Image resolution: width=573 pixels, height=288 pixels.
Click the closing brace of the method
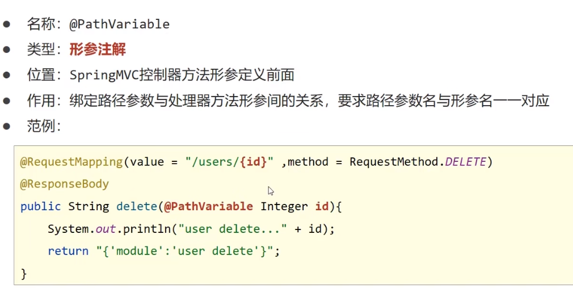[24, 274]
